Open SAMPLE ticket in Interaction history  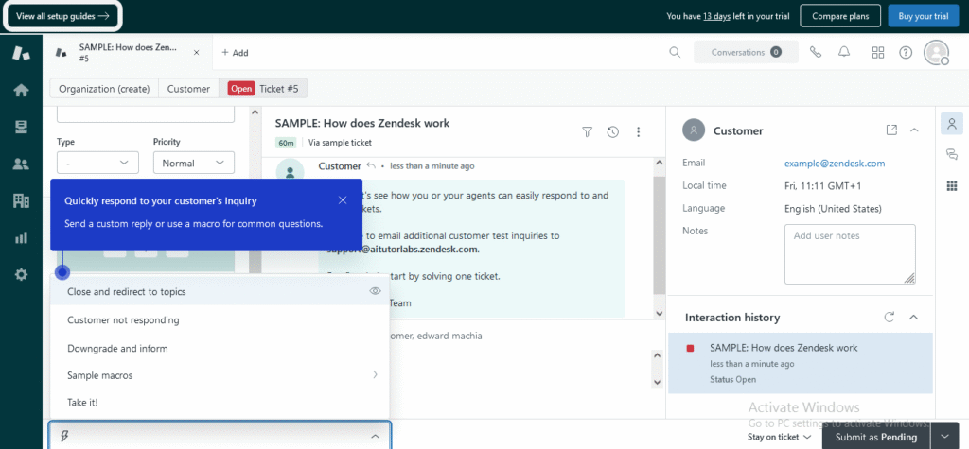tap(801, 363)
